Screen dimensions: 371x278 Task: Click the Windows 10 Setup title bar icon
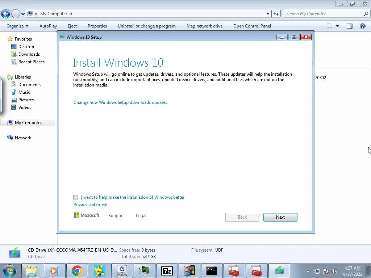tap(62, 37)
